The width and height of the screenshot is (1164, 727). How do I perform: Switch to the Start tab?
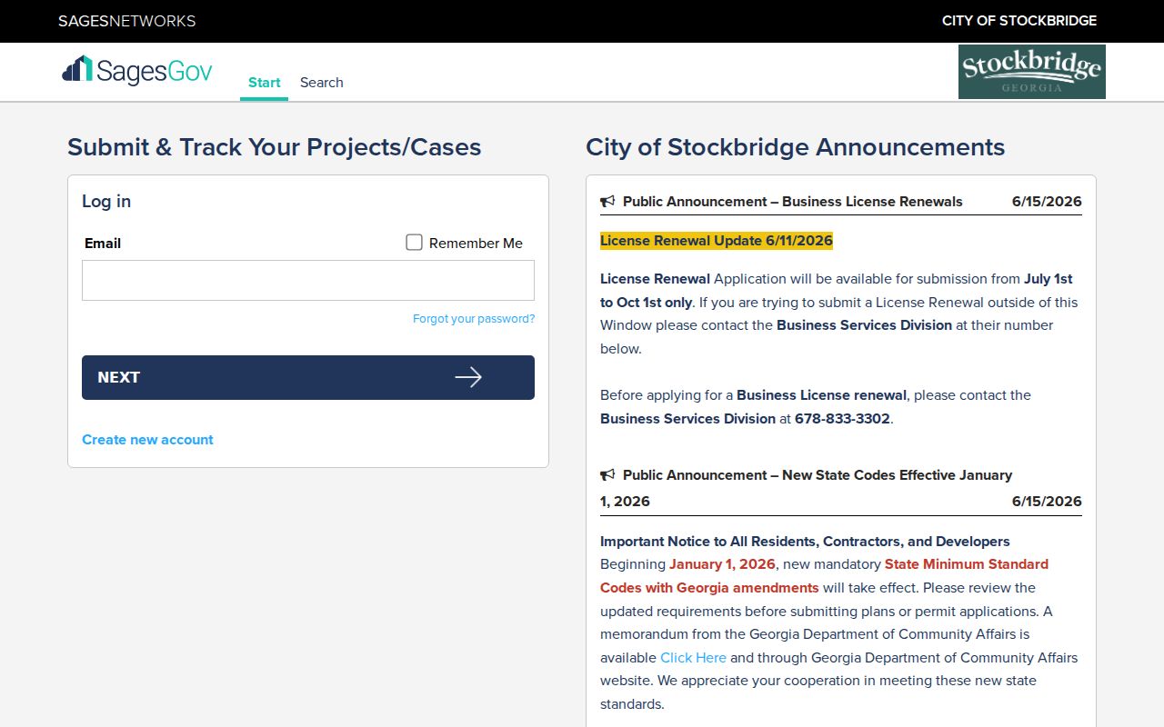click(265, 83)
